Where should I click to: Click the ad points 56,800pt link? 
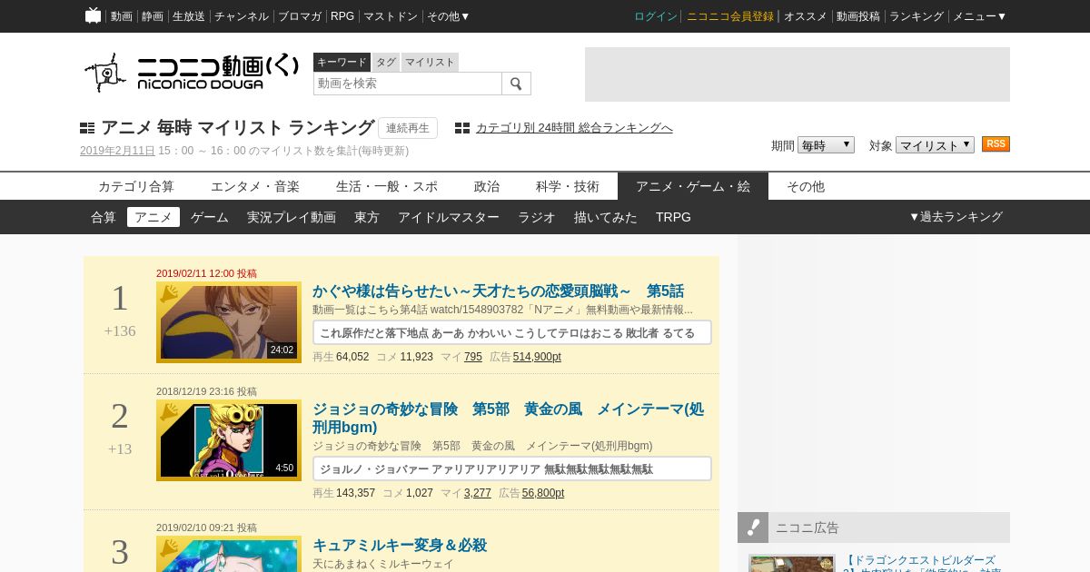543,493
